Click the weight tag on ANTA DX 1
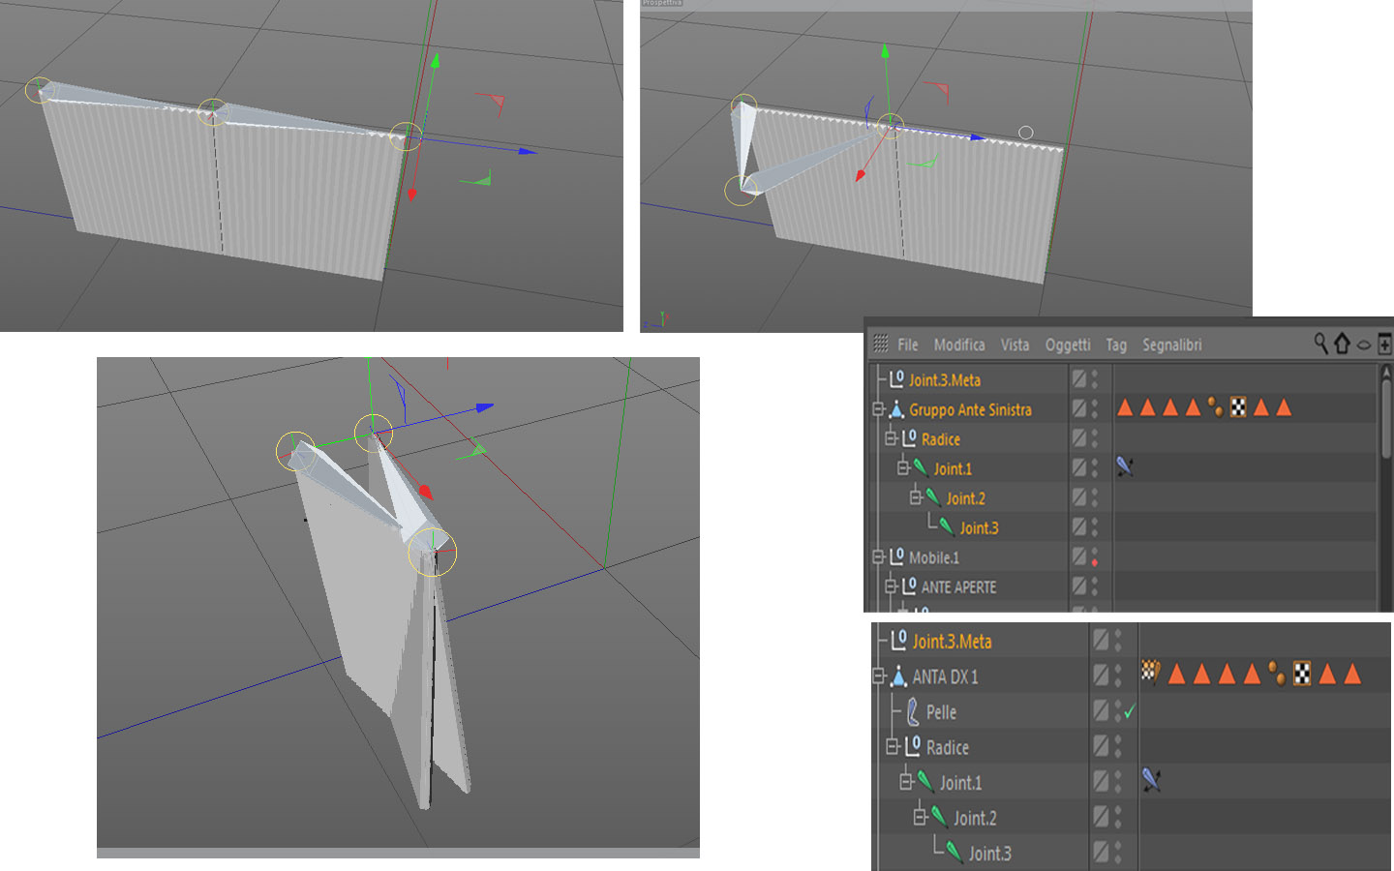 pos(1150,671)
